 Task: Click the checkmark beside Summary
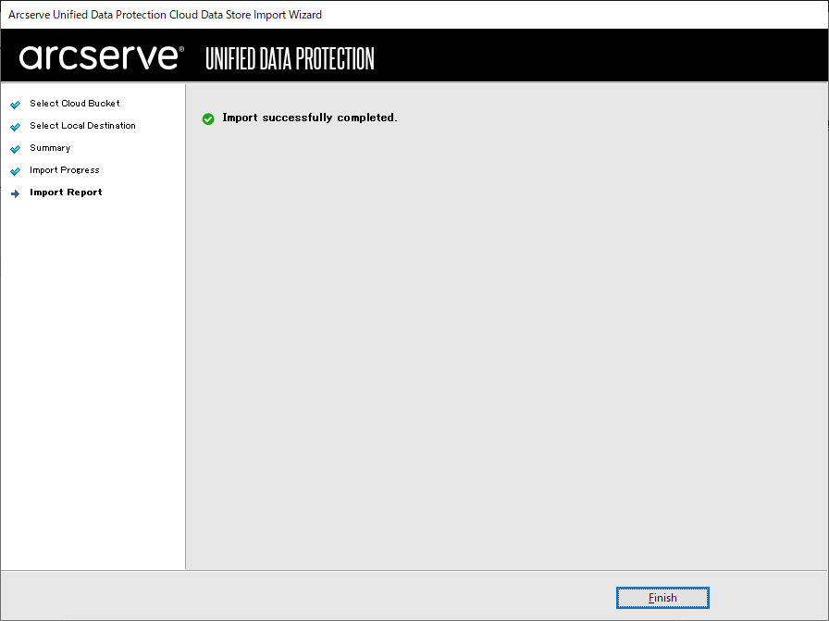coord(16,149)
